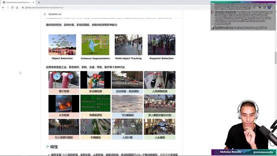Click the github.com address bar
The height and width of the screenshot is (156, 277).
click(x=44, y=8)
